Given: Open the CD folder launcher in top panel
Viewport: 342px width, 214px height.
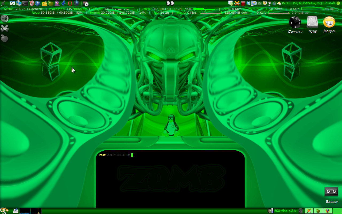Looking at the screenshot, I should 85,3.
